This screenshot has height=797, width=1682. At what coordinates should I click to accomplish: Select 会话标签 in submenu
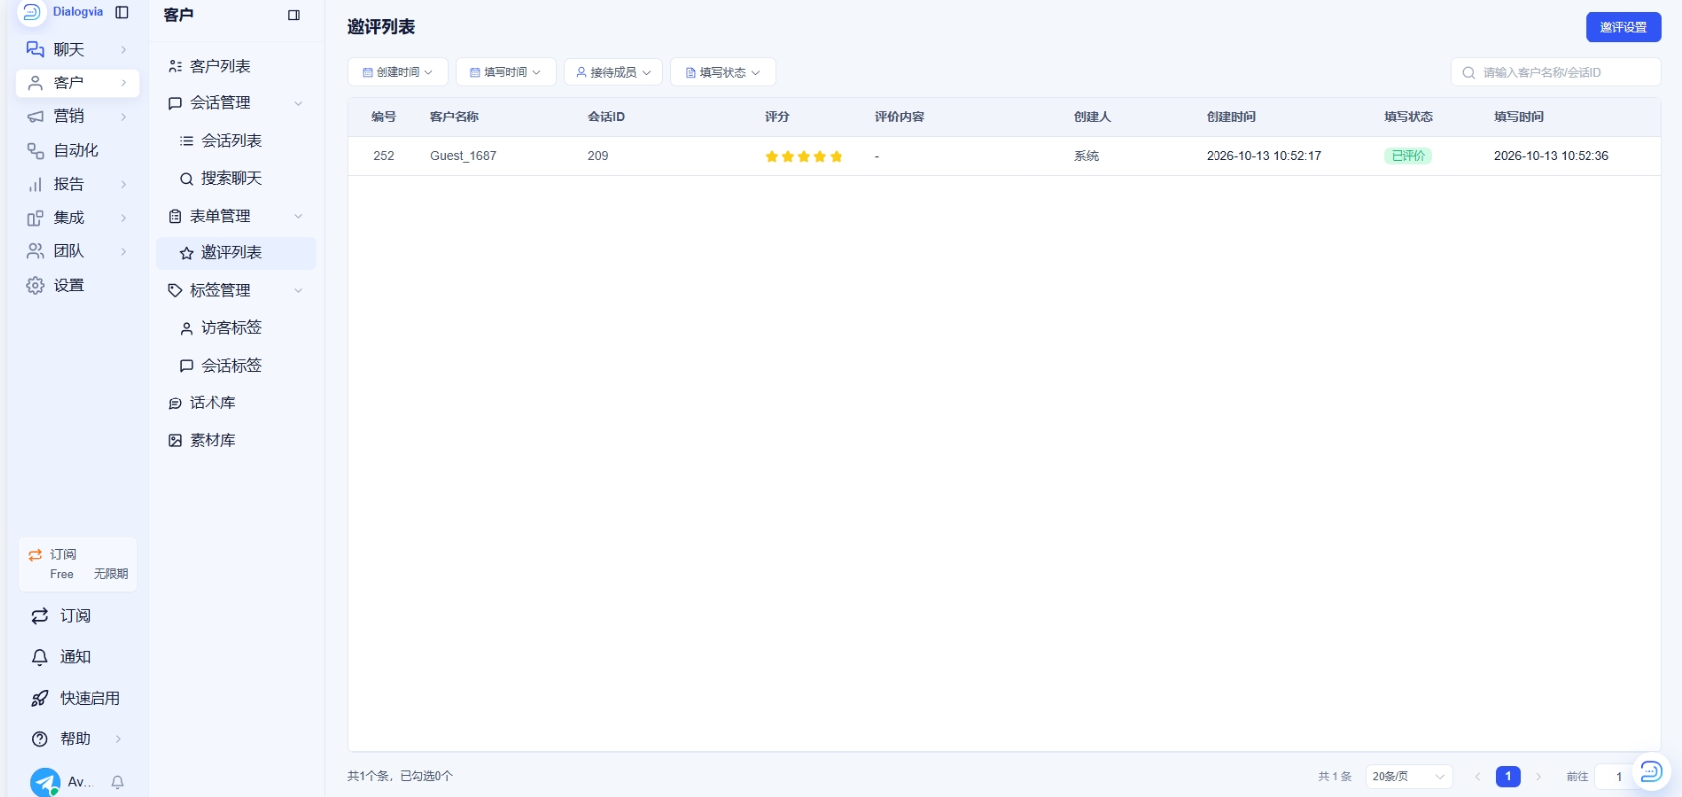pos(236,366)
